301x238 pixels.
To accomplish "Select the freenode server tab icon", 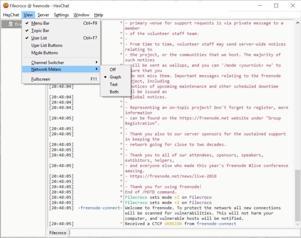I will [x=11, y=24].
